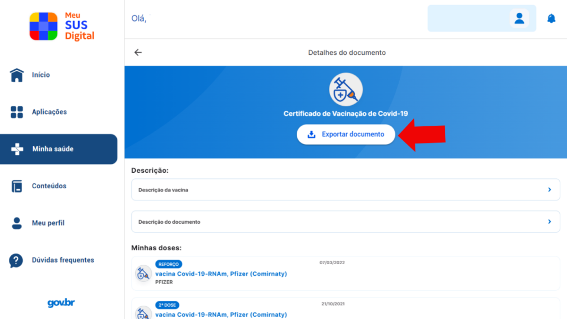Open the Descrição da vacina row
The width and height of the screenshot is (567, 319).
click(x=346, y=189)
